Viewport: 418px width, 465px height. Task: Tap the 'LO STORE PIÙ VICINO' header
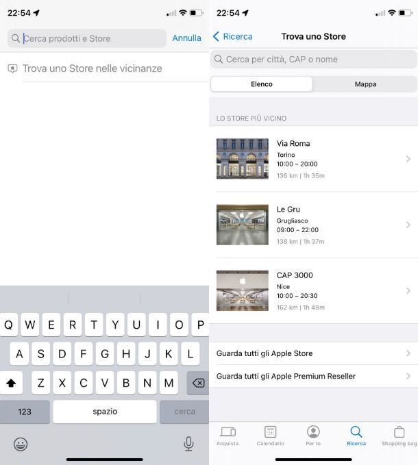251,118
